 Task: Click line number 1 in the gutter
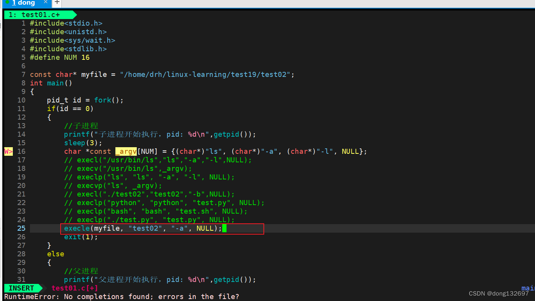tap(23, 23)
